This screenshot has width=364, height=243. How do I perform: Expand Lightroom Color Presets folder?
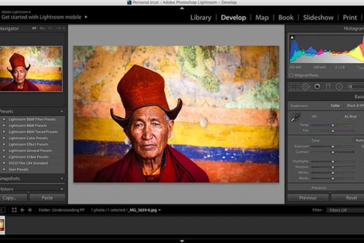coord(4,138)
